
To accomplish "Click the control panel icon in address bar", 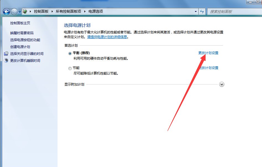I will point(24,11).
